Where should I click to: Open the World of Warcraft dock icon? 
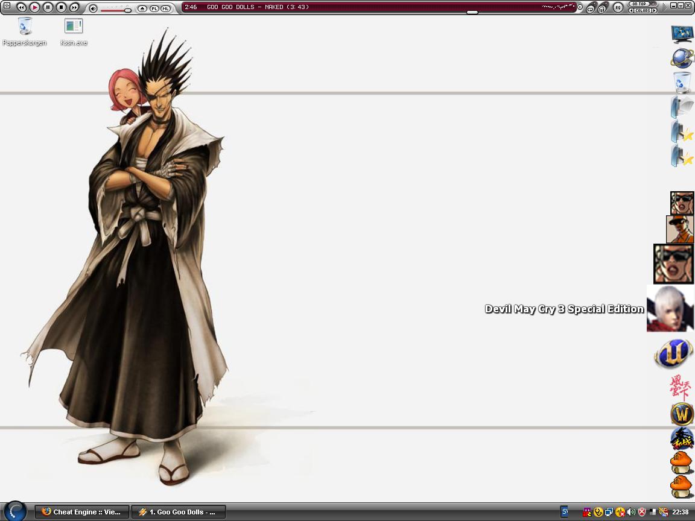(x=682, y=415)
